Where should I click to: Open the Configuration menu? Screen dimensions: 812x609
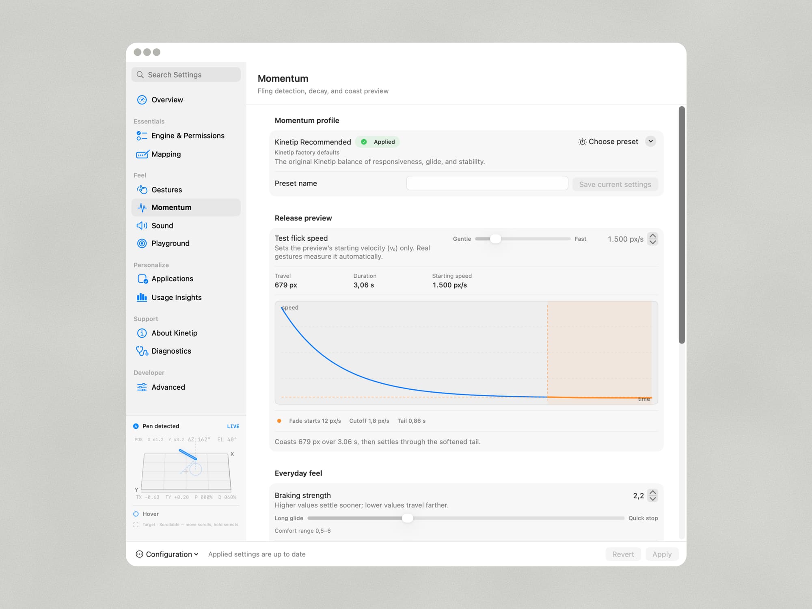[167, 554]
